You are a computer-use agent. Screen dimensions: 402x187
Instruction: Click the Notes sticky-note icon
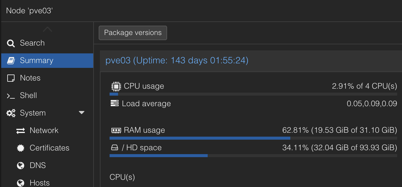(11, 78)
